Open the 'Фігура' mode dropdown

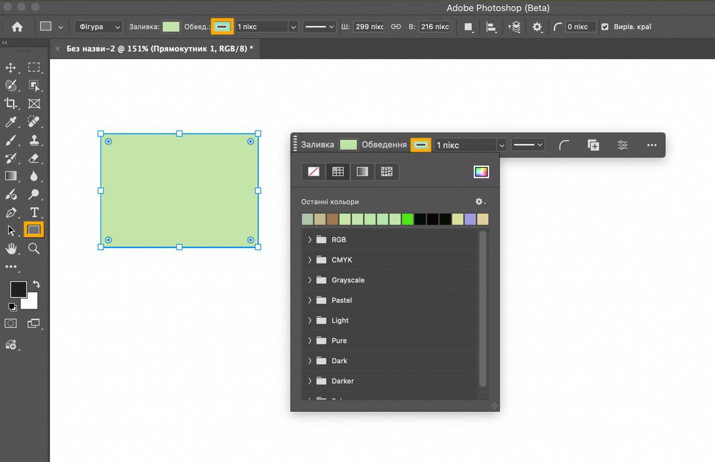(98, 27)
